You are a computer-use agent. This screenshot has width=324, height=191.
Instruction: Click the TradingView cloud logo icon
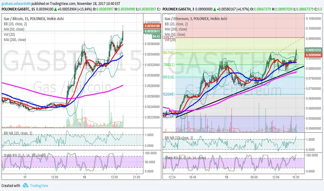tap(25, 185)
